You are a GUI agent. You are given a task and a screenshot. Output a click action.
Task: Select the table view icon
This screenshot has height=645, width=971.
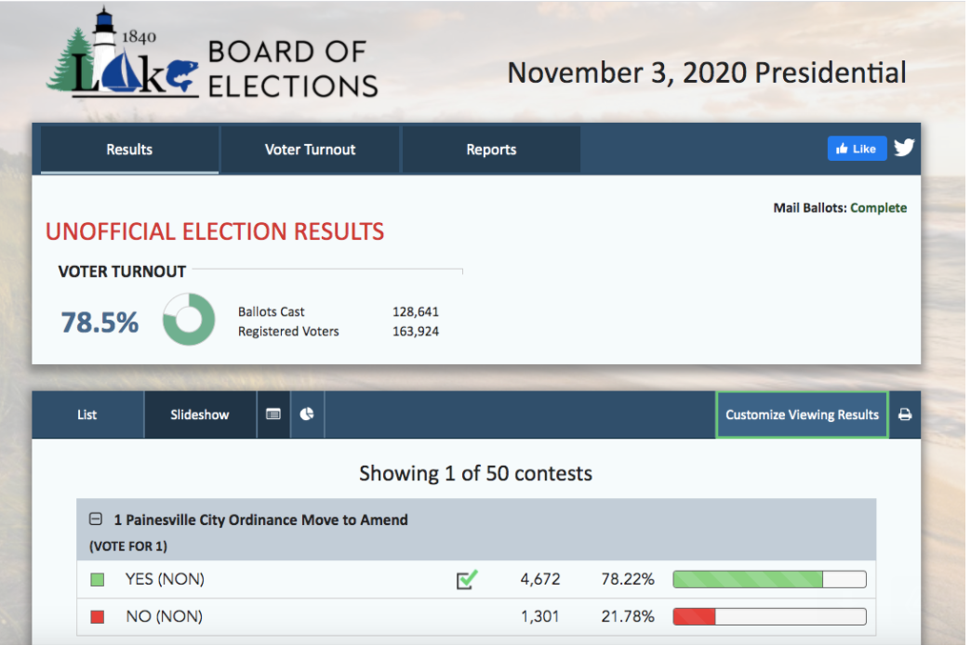click(273, 415)
